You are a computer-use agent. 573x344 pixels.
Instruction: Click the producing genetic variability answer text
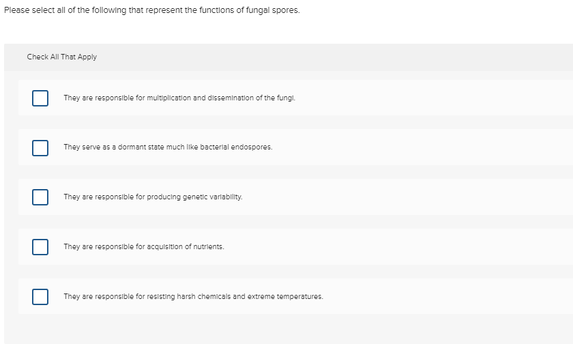(153, 197)
